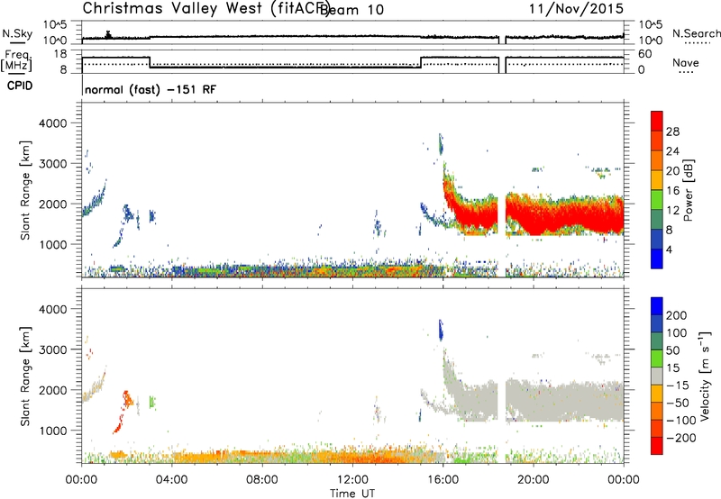Click the blue velocity patch near 3500 km
This screenshot has height=499, width=721.
[441, 330]
